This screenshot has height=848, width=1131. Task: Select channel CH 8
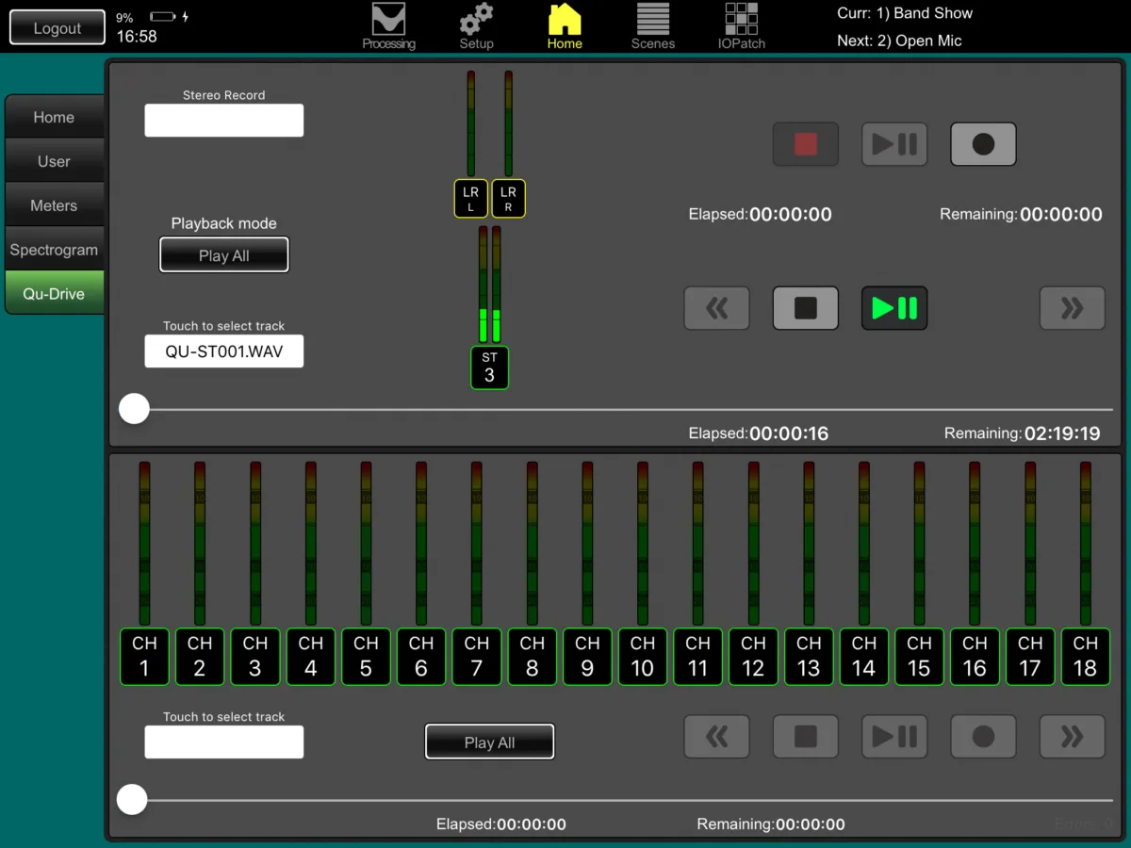coord(533,657)
